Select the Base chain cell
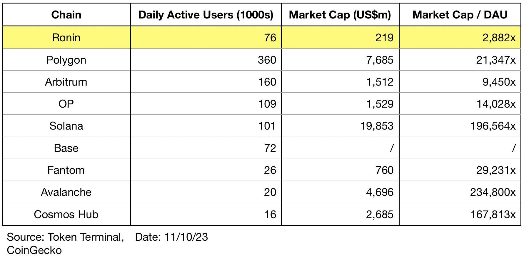The width and height of the screenshot is (524, 258). click(x=66, y=148)
